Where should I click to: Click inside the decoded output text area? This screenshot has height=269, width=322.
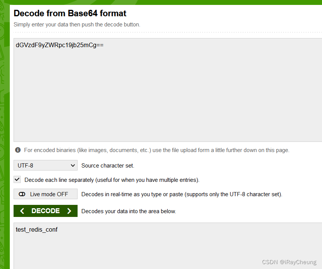(168, 246)
